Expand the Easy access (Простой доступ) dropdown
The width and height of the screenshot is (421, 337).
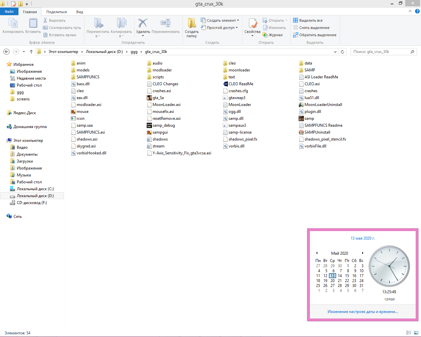coord(222,28)
